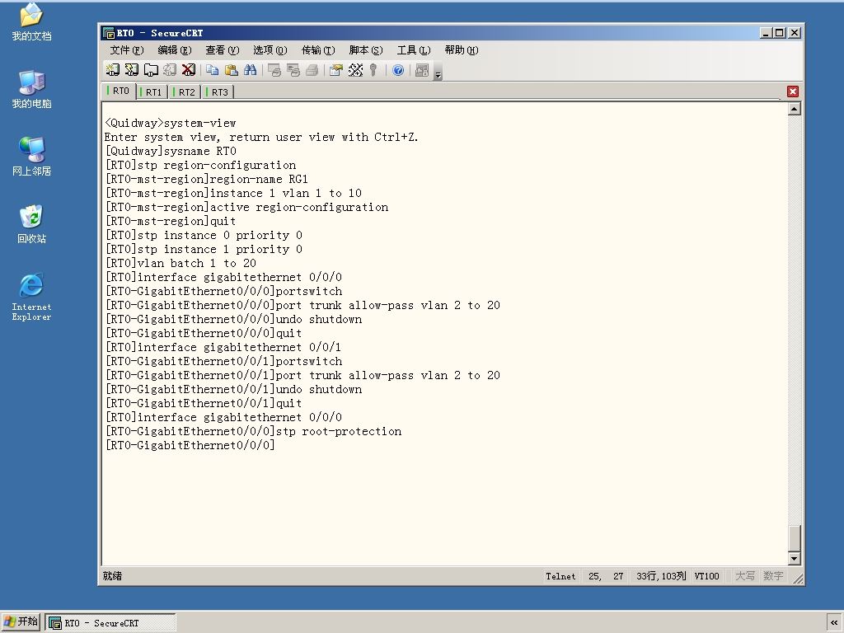Click the Connect toolbar icon

pyautogui.click(x=112, y=70)
